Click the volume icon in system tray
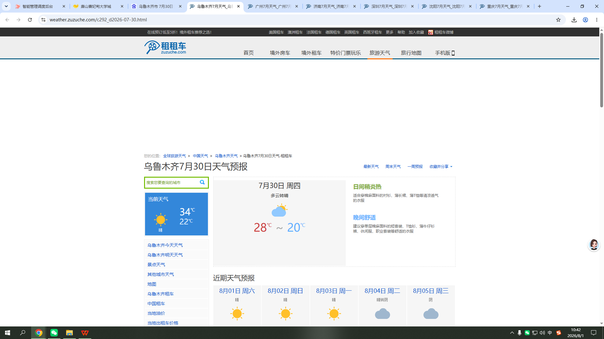This screenshot has height=339, width=604. [542, 333]
